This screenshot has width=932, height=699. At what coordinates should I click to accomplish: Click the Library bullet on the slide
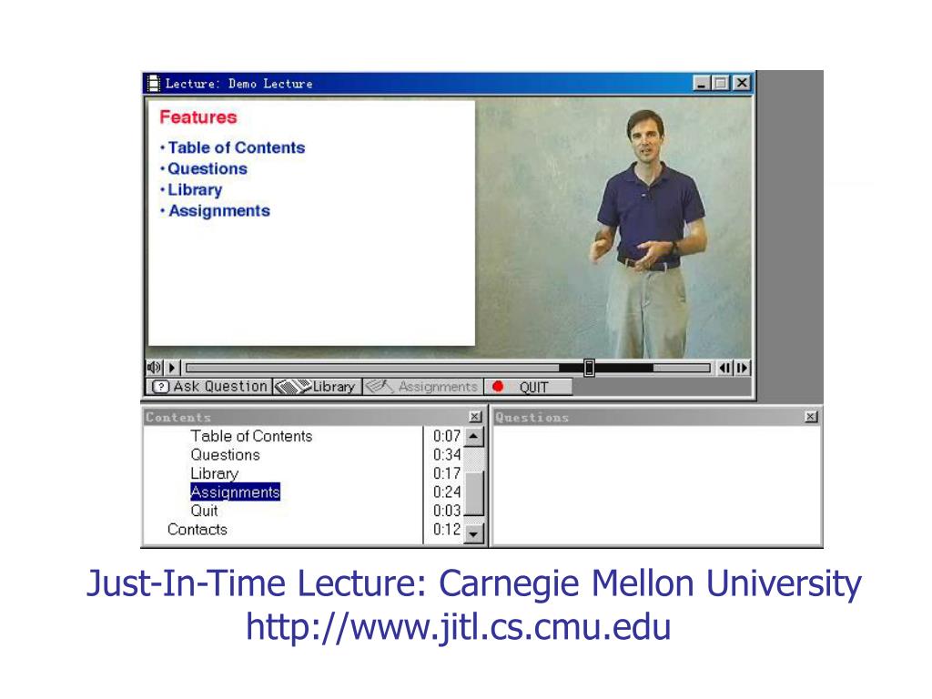(191, 190)
